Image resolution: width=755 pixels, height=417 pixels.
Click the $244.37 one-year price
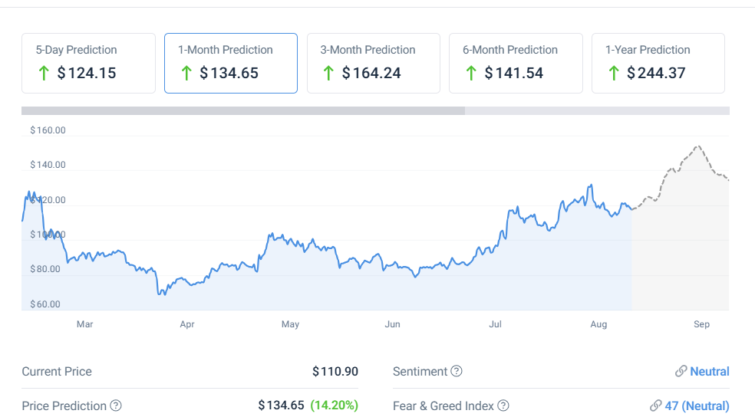point(656,73)
